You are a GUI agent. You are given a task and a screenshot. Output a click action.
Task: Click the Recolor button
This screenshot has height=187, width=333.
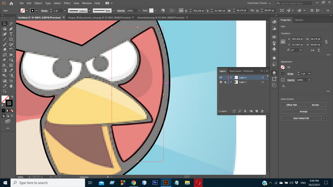315,105
